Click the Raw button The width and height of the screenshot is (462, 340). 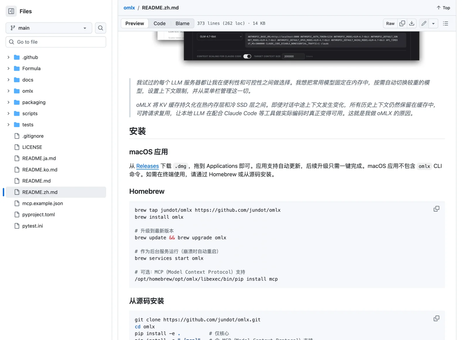(x=390, y=23)
